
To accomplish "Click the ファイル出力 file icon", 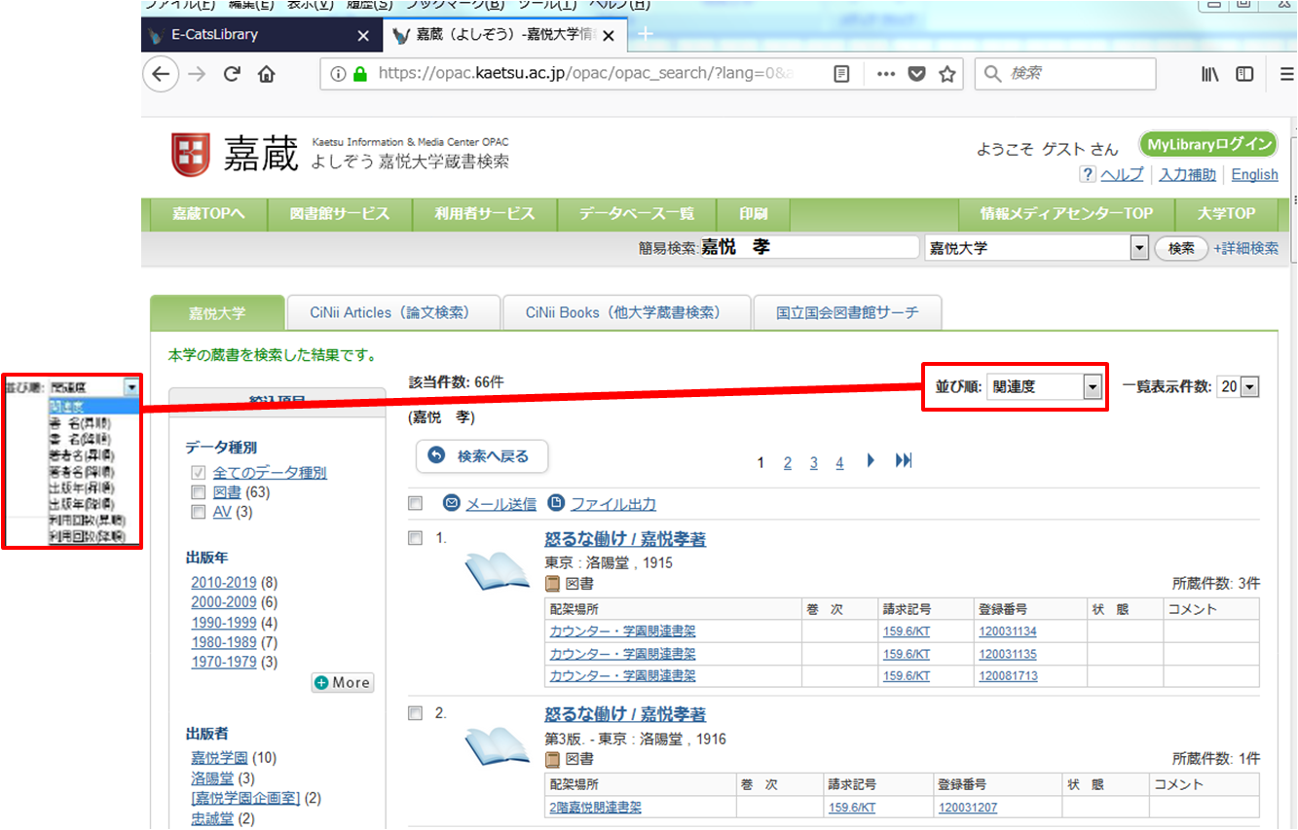I will [x=556, y=503].
